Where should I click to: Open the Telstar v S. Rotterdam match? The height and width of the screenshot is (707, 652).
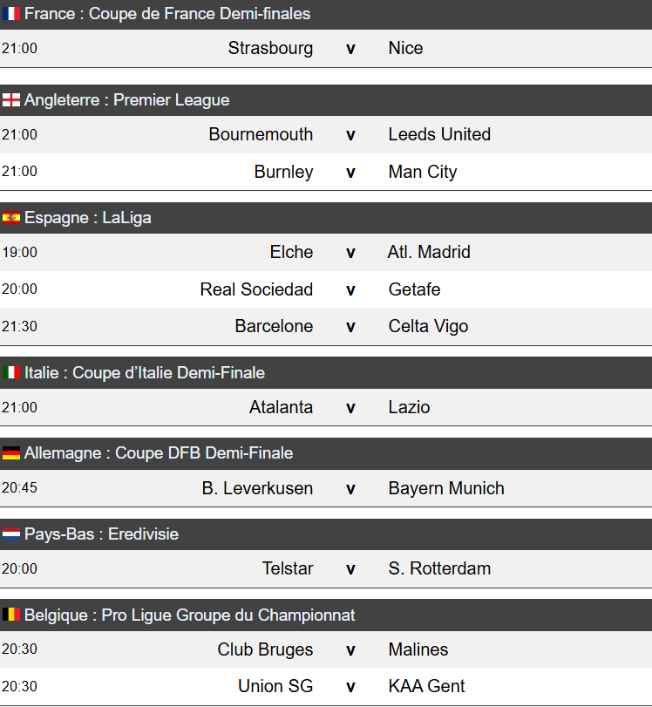click(x=350, y=569)
